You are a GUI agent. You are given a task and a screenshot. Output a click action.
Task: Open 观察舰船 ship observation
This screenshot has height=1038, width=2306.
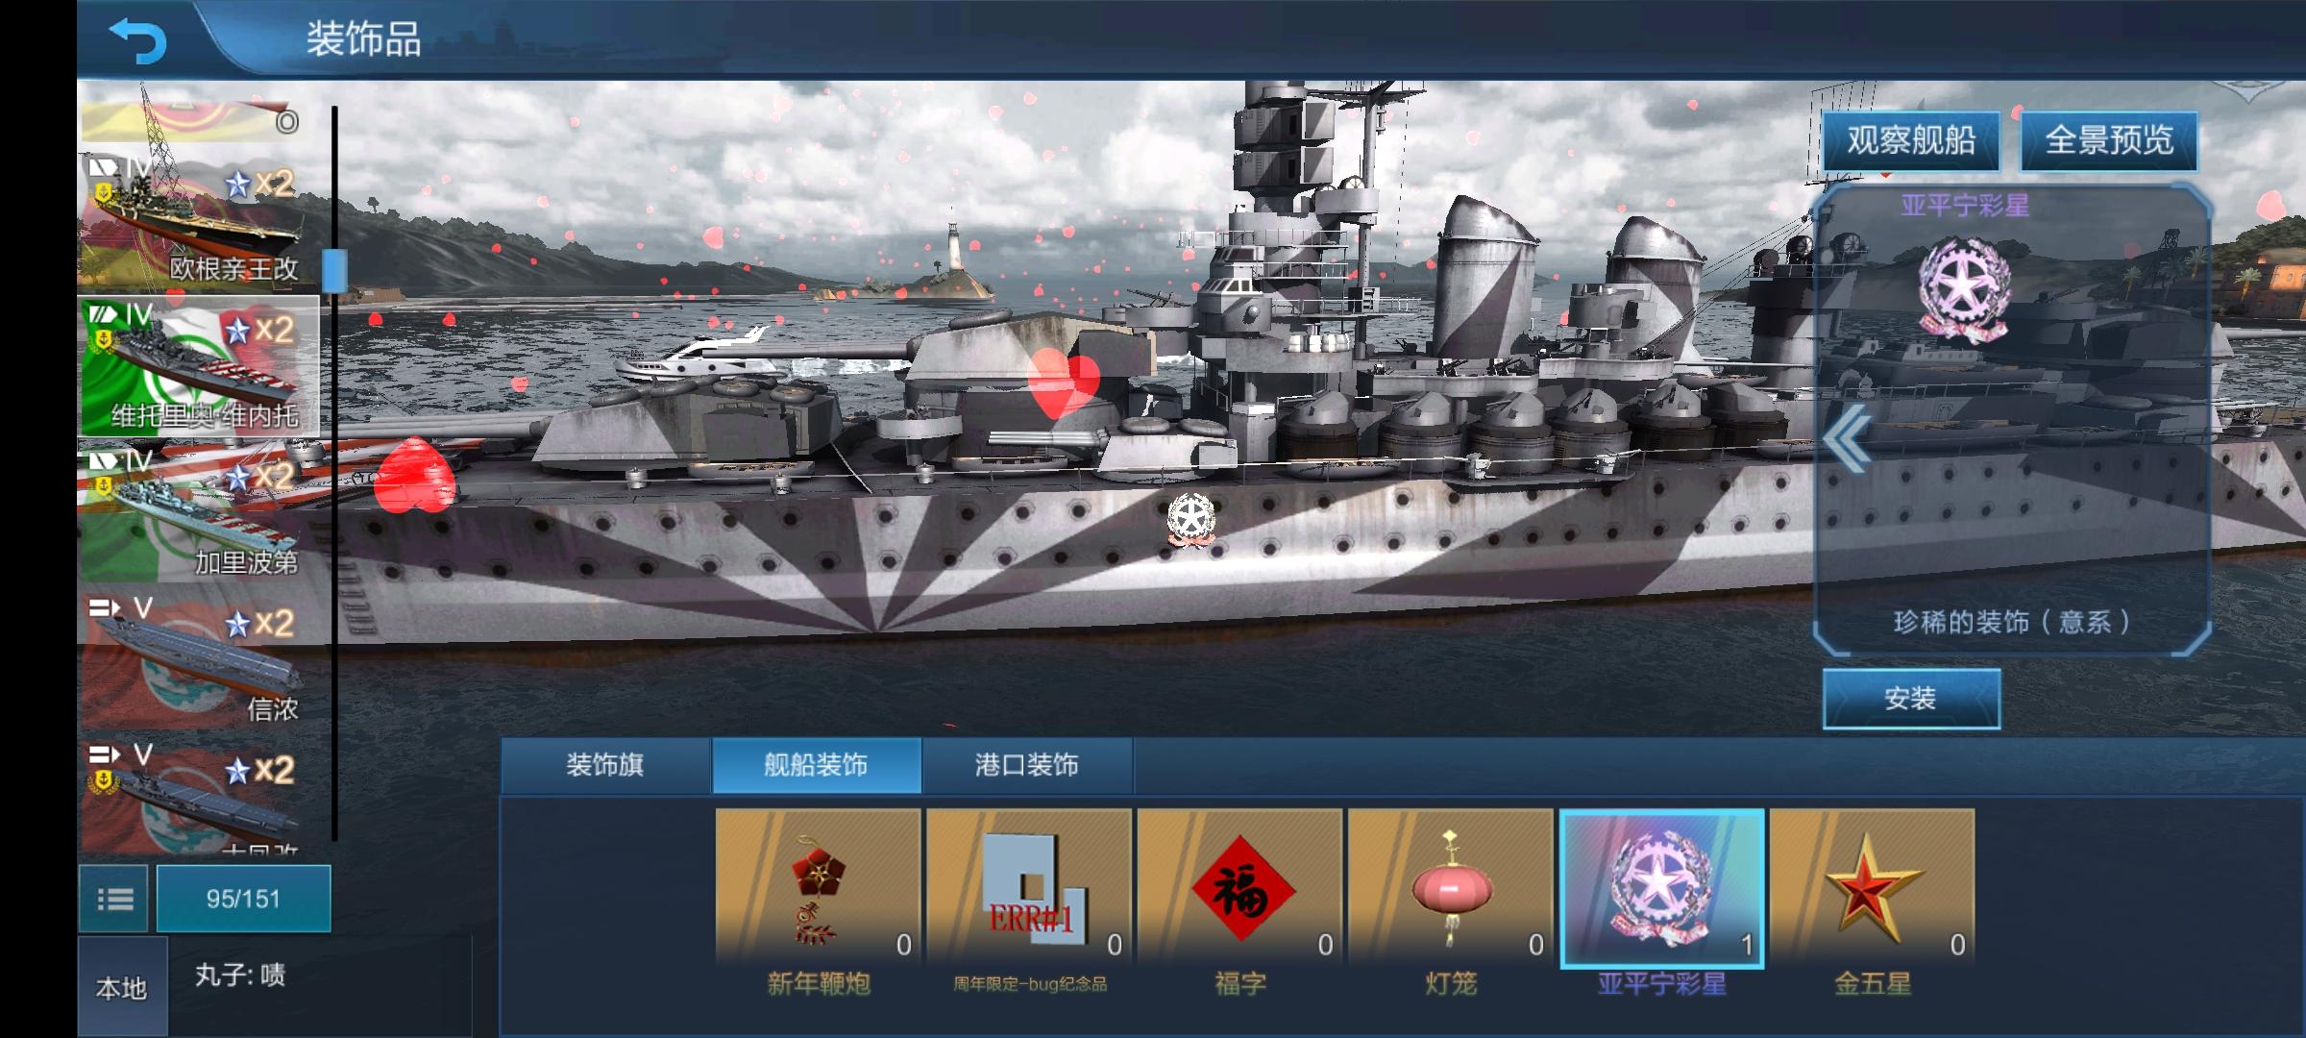(x=1910, y=141)
